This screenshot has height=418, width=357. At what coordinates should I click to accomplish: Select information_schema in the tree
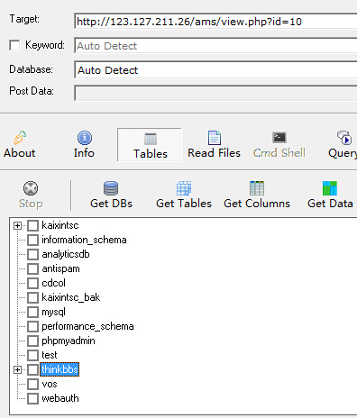tap(84, 240)
